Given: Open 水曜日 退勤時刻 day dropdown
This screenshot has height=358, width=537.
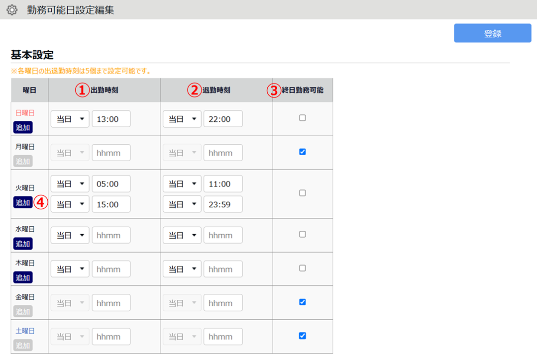Looking at the screenshot, I should [x=182, y=236].
